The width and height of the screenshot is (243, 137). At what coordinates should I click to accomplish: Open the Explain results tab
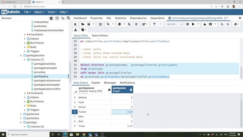tap(96, 83)
